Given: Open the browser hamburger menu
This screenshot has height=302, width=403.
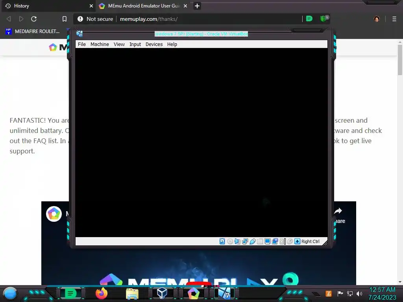Looking at the screenshot, I should [x=394, y=19].
